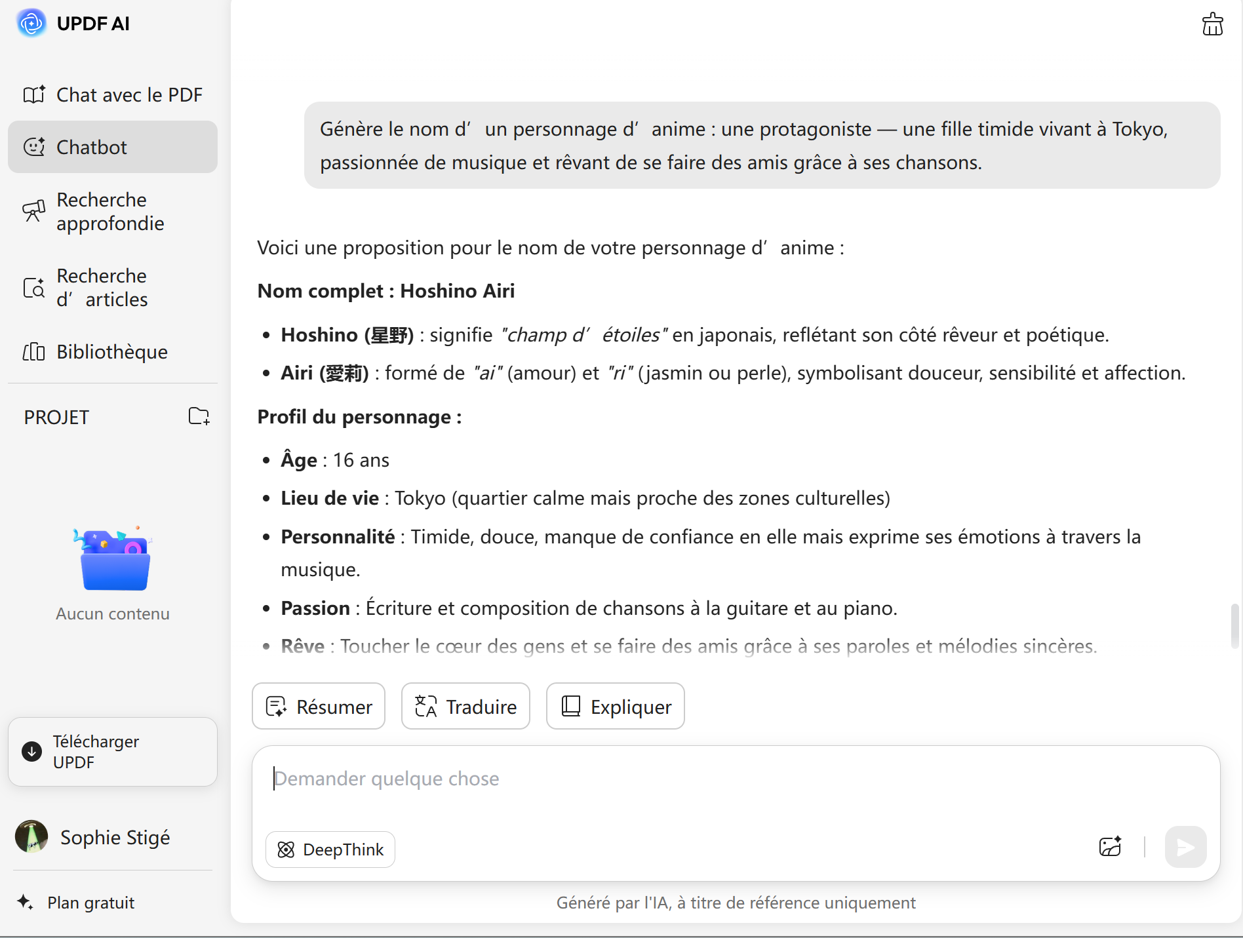Click the UPDF AI logo icon
Image resolution: width=1243 pixels, height=938 pixels.
click(31, 24)
